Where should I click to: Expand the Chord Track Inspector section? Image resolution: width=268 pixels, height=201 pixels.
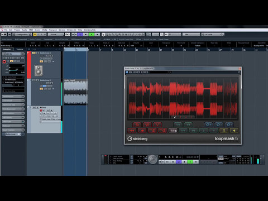[13, 100]
